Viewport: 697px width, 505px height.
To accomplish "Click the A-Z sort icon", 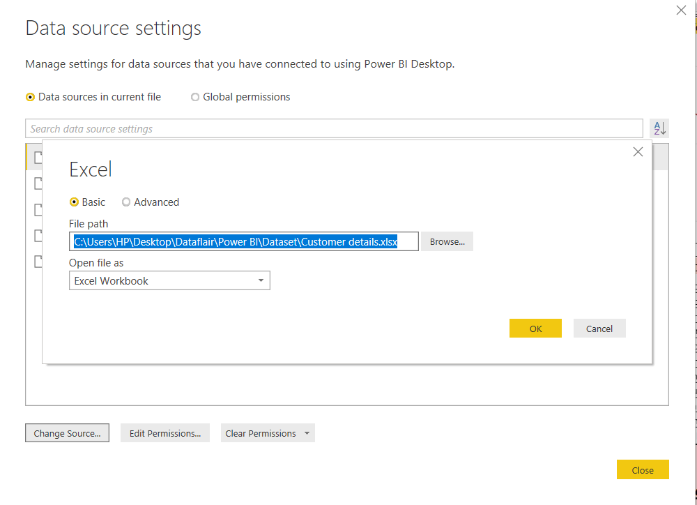I will click(659, 128).
